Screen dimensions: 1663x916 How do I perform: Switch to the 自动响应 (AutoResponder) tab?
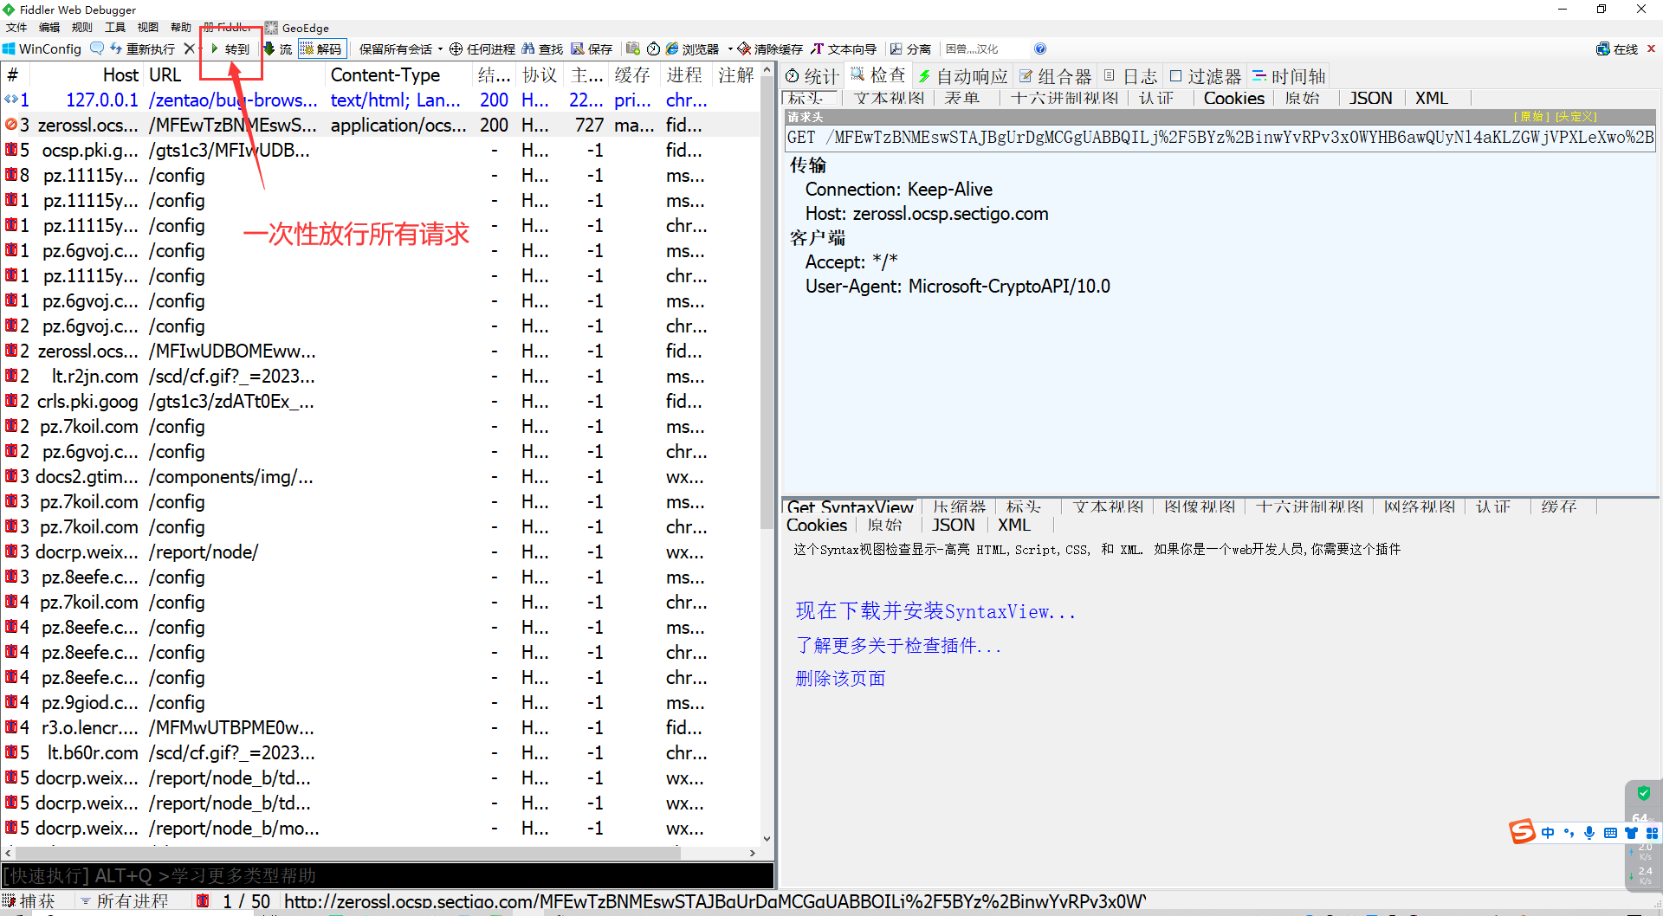pyautogui.click(x=963, y=76)
